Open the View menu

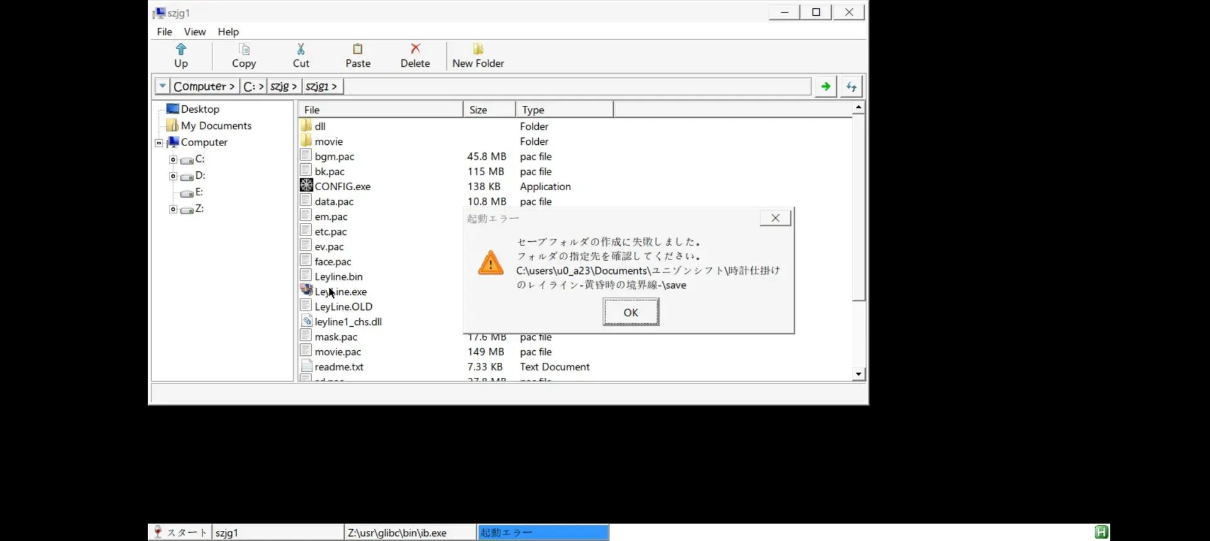tap(195, 31)
